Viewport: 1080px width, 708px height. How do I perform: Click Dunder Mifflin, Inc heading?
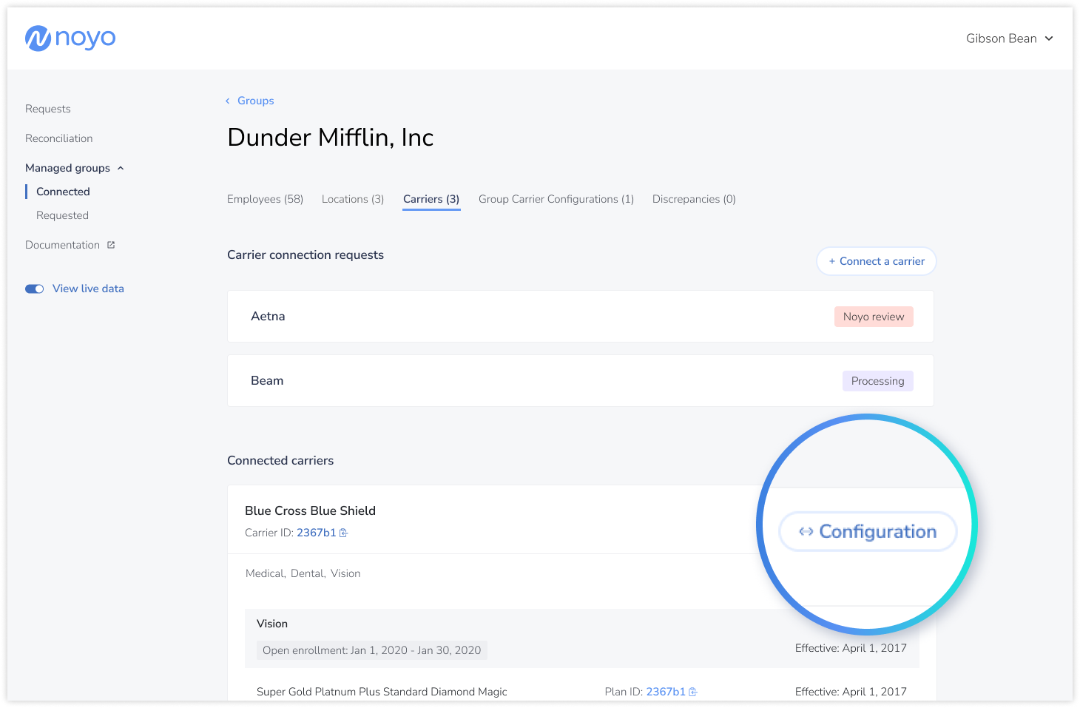tap(331, 138)
